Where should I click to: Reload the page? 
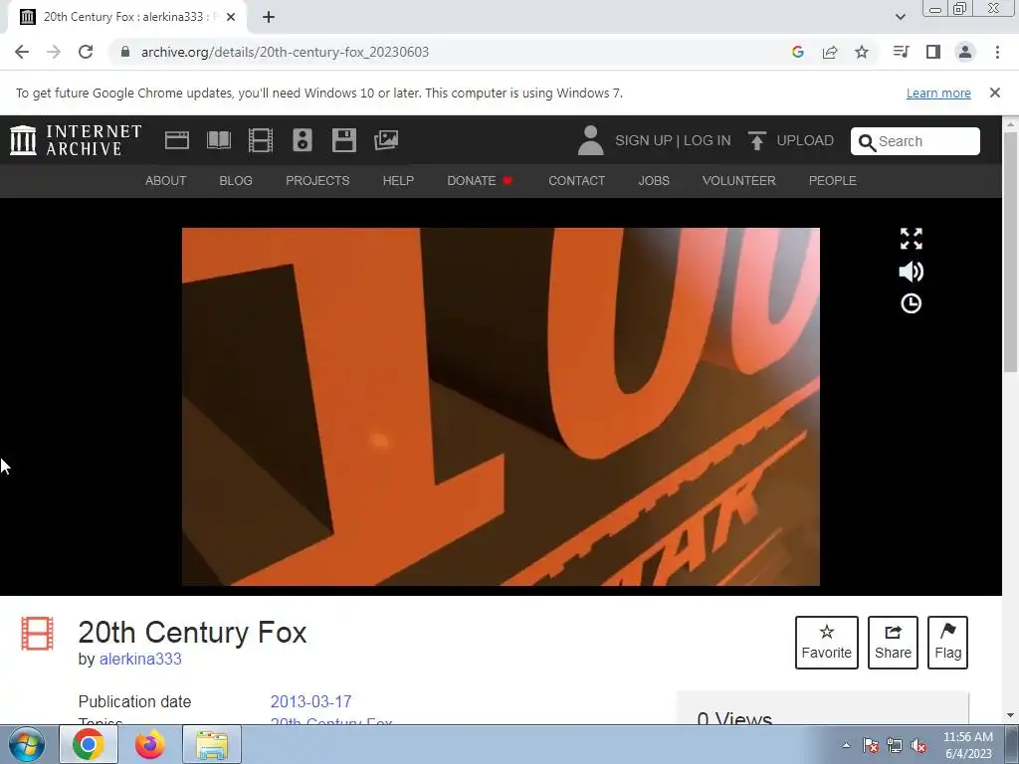[x=86, y=52]
